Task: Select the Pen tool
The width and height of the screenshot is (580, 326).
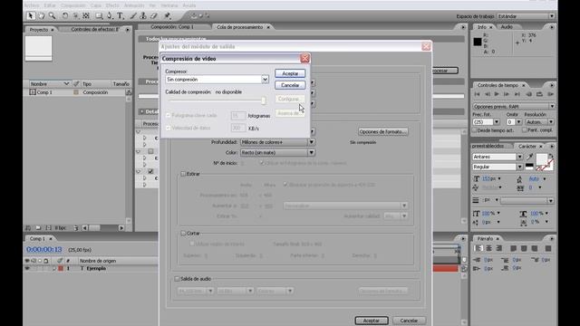Action: [110, 15]
